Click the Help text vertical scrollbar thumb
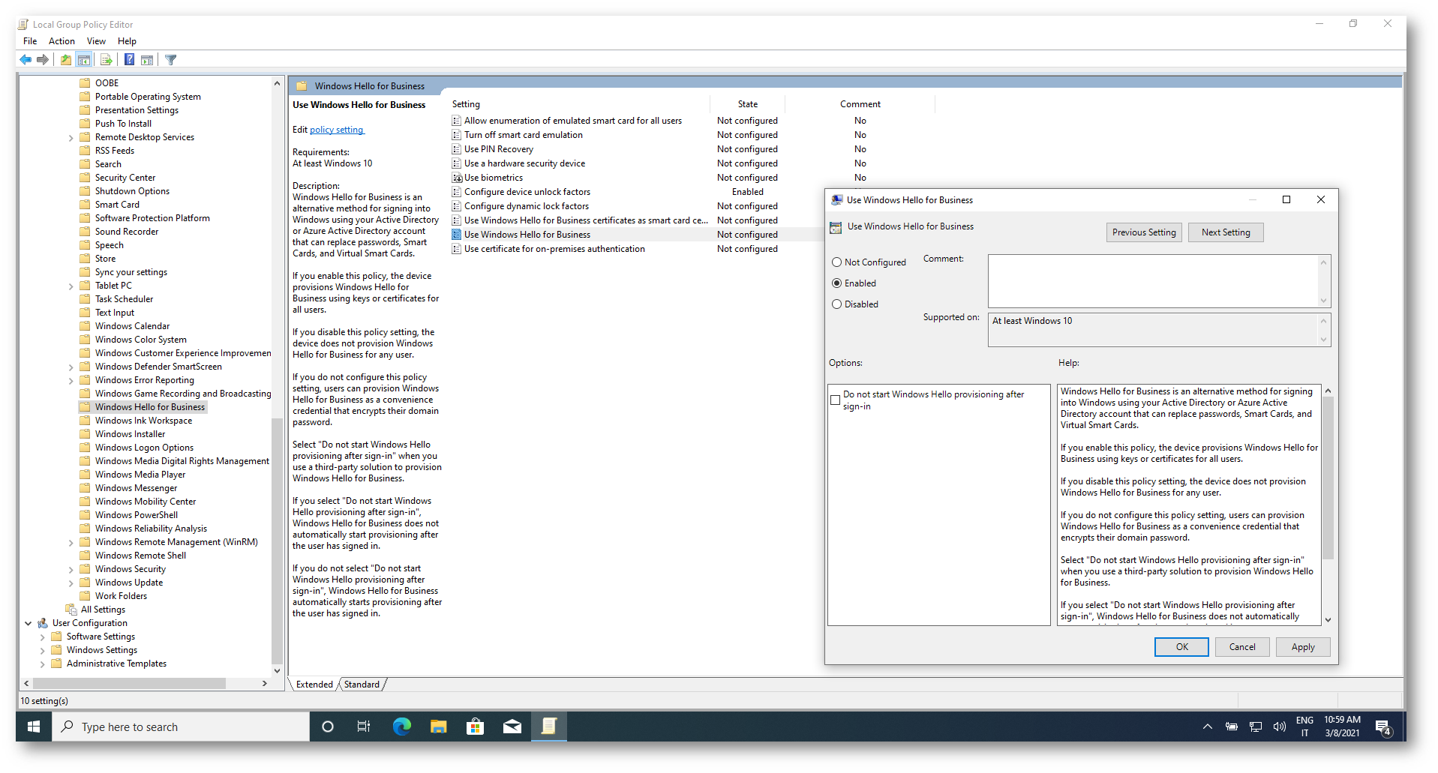 (x=1328, y=479)
